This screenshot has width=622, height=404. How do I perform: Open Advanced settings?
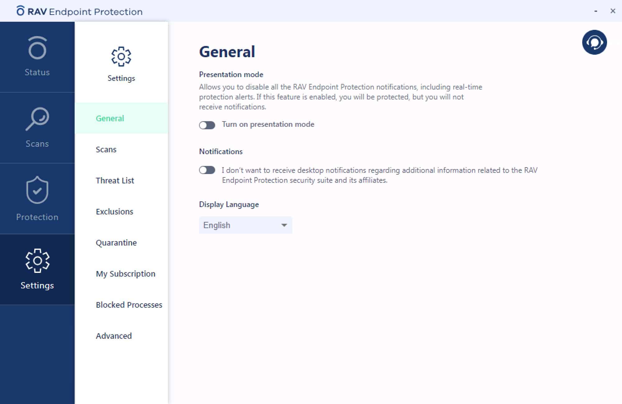(x=121, y=336)
